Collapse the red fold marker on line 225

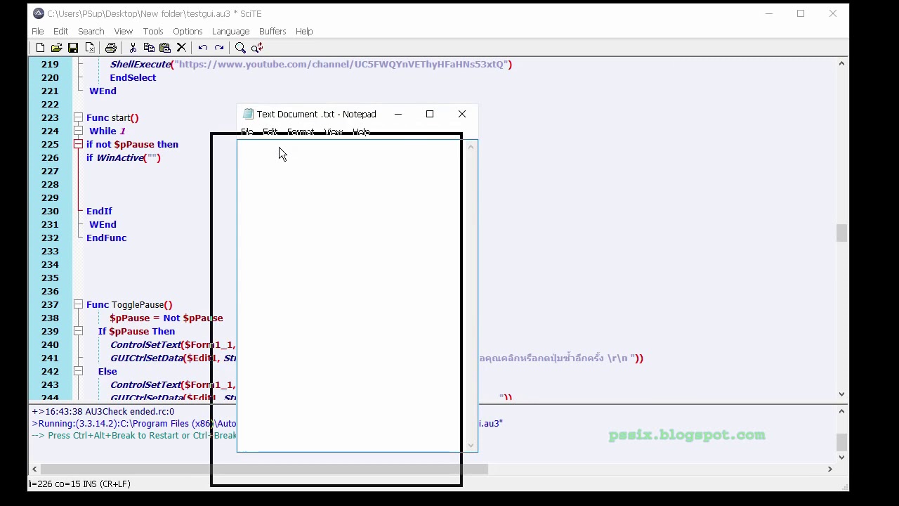click(78, 144)
